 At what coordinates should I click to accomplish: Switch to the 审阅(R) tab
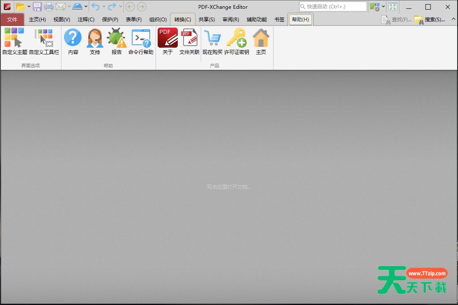coord(231,20)
